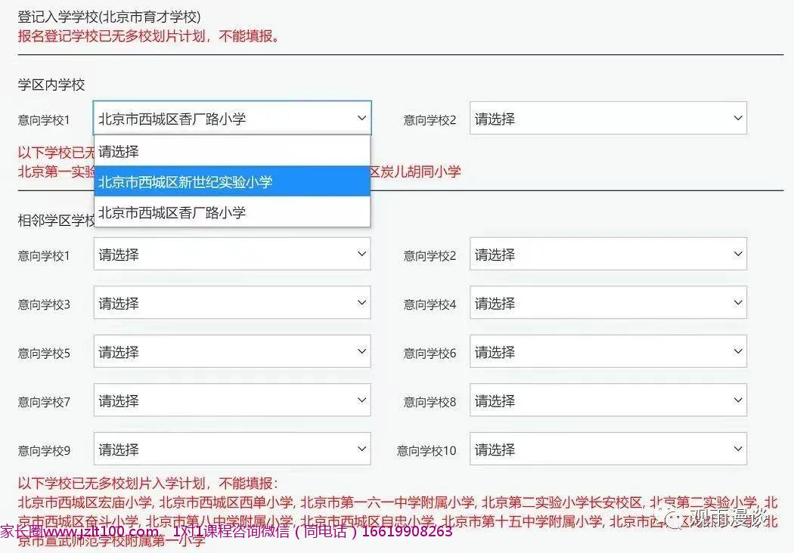Open 意向学校6 dropdown
Screen dimensions: 794x553
pos(608,351)
